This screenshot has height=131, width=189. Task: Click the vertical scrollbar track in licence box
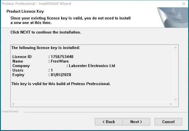coord(175,73)
